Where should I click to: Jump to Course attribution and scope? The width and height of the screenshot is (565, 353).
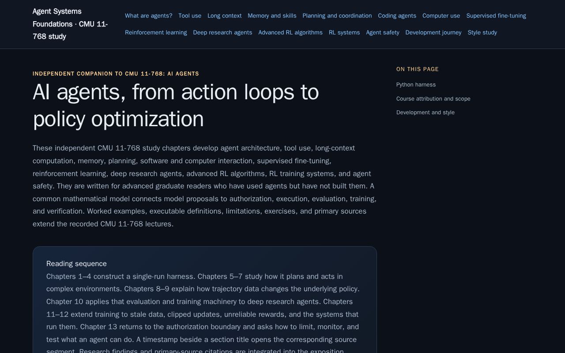click(x=433, y=99)
